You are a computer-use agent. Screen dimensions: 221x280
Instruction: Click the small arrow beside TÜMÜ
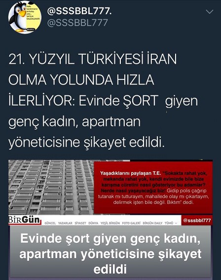(176, 223)
